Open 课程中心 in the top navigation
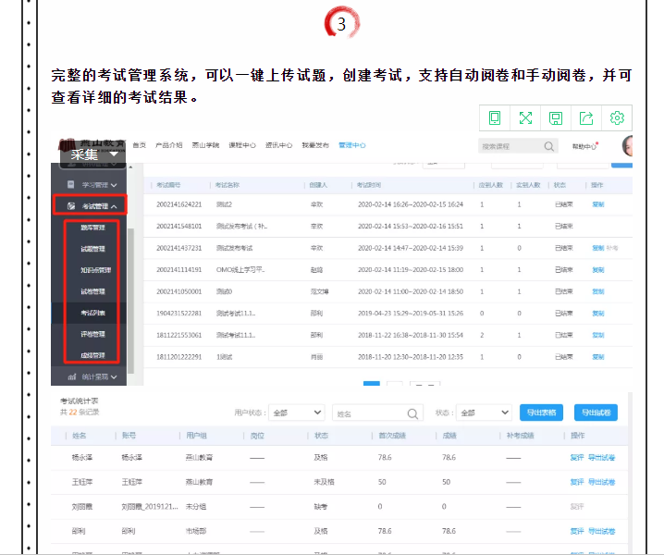664x555 pixels. click(242, 145)
